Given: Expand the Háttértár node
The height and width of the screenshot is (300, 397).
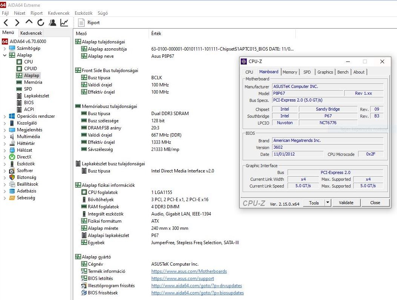Looking at the screenshot, I should coord(5,143).
